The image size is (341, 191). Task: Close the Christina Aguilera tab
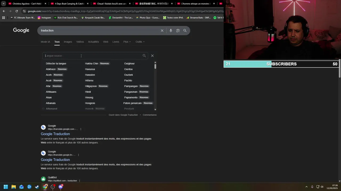pos(46,4)
